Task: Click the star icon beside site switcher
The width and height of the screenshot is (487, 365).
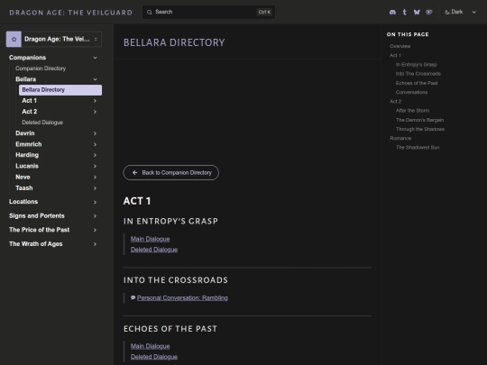Action: pos(14,39)
